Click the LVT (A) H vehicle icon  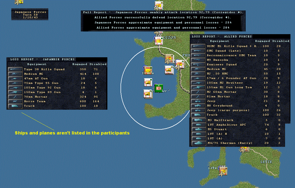199,134
